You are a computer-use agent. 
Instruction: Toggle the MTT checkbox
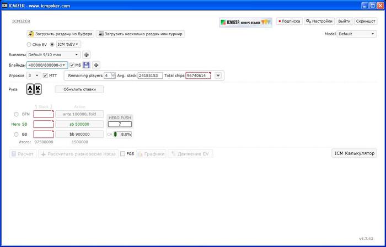pos(45,76)
